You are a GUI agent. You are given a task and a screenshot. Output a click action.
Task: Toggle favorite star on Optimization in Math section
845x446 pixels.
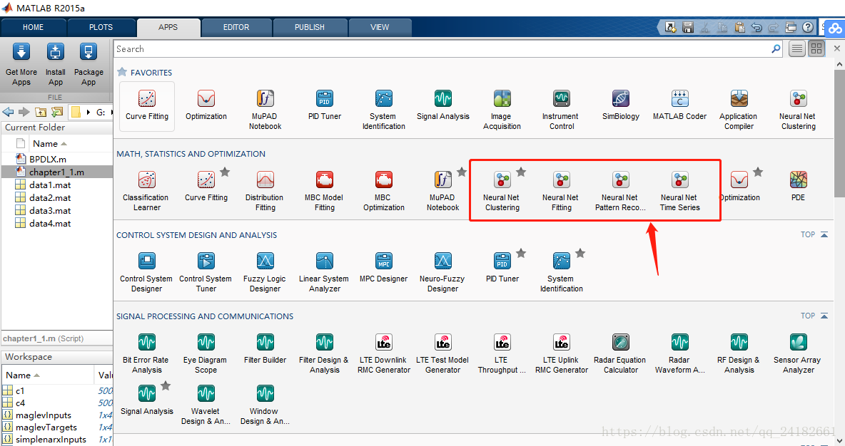pyautogui.click(x=758, y=172)
